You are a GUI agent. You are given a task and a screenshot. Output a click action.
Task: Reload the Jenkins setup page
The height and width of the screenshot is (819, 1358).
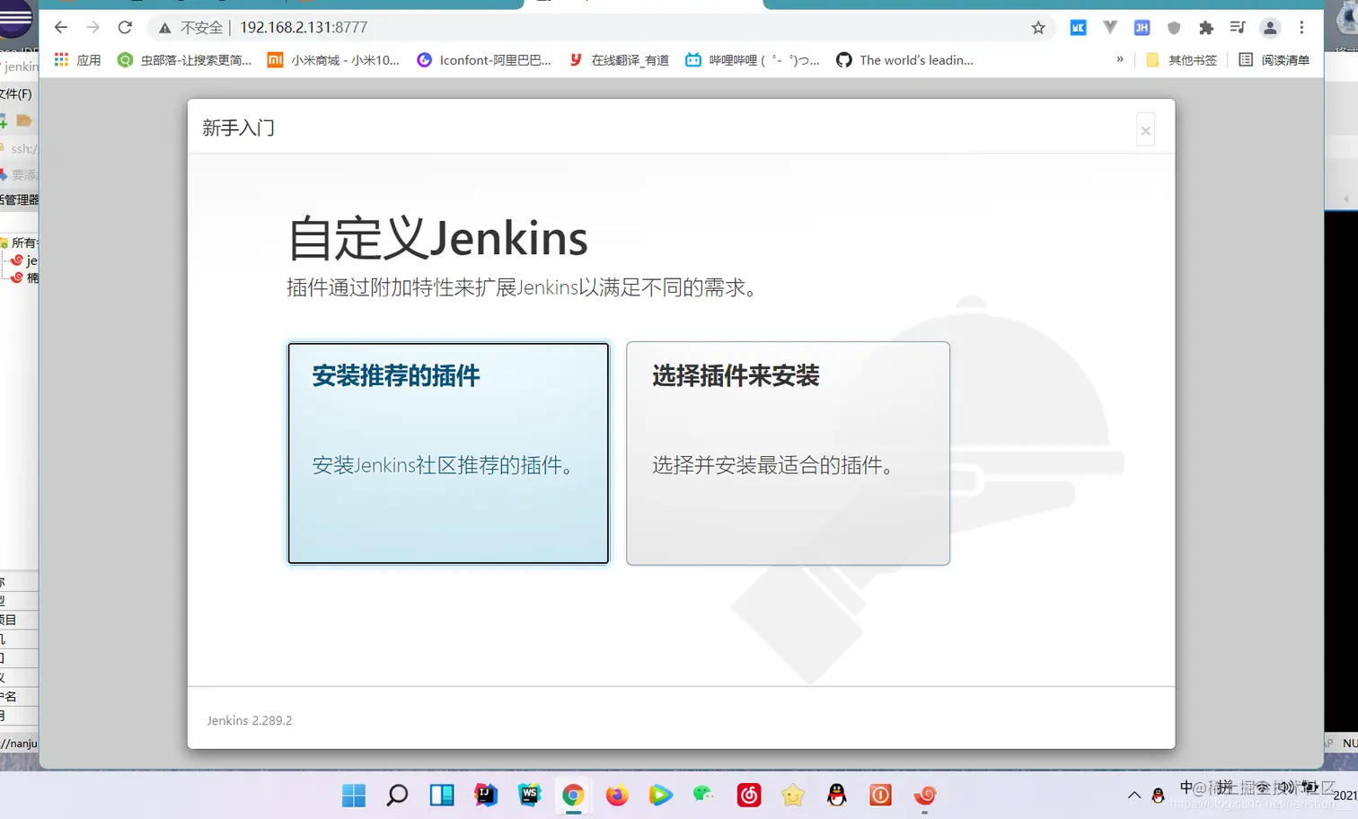point(125,27)
